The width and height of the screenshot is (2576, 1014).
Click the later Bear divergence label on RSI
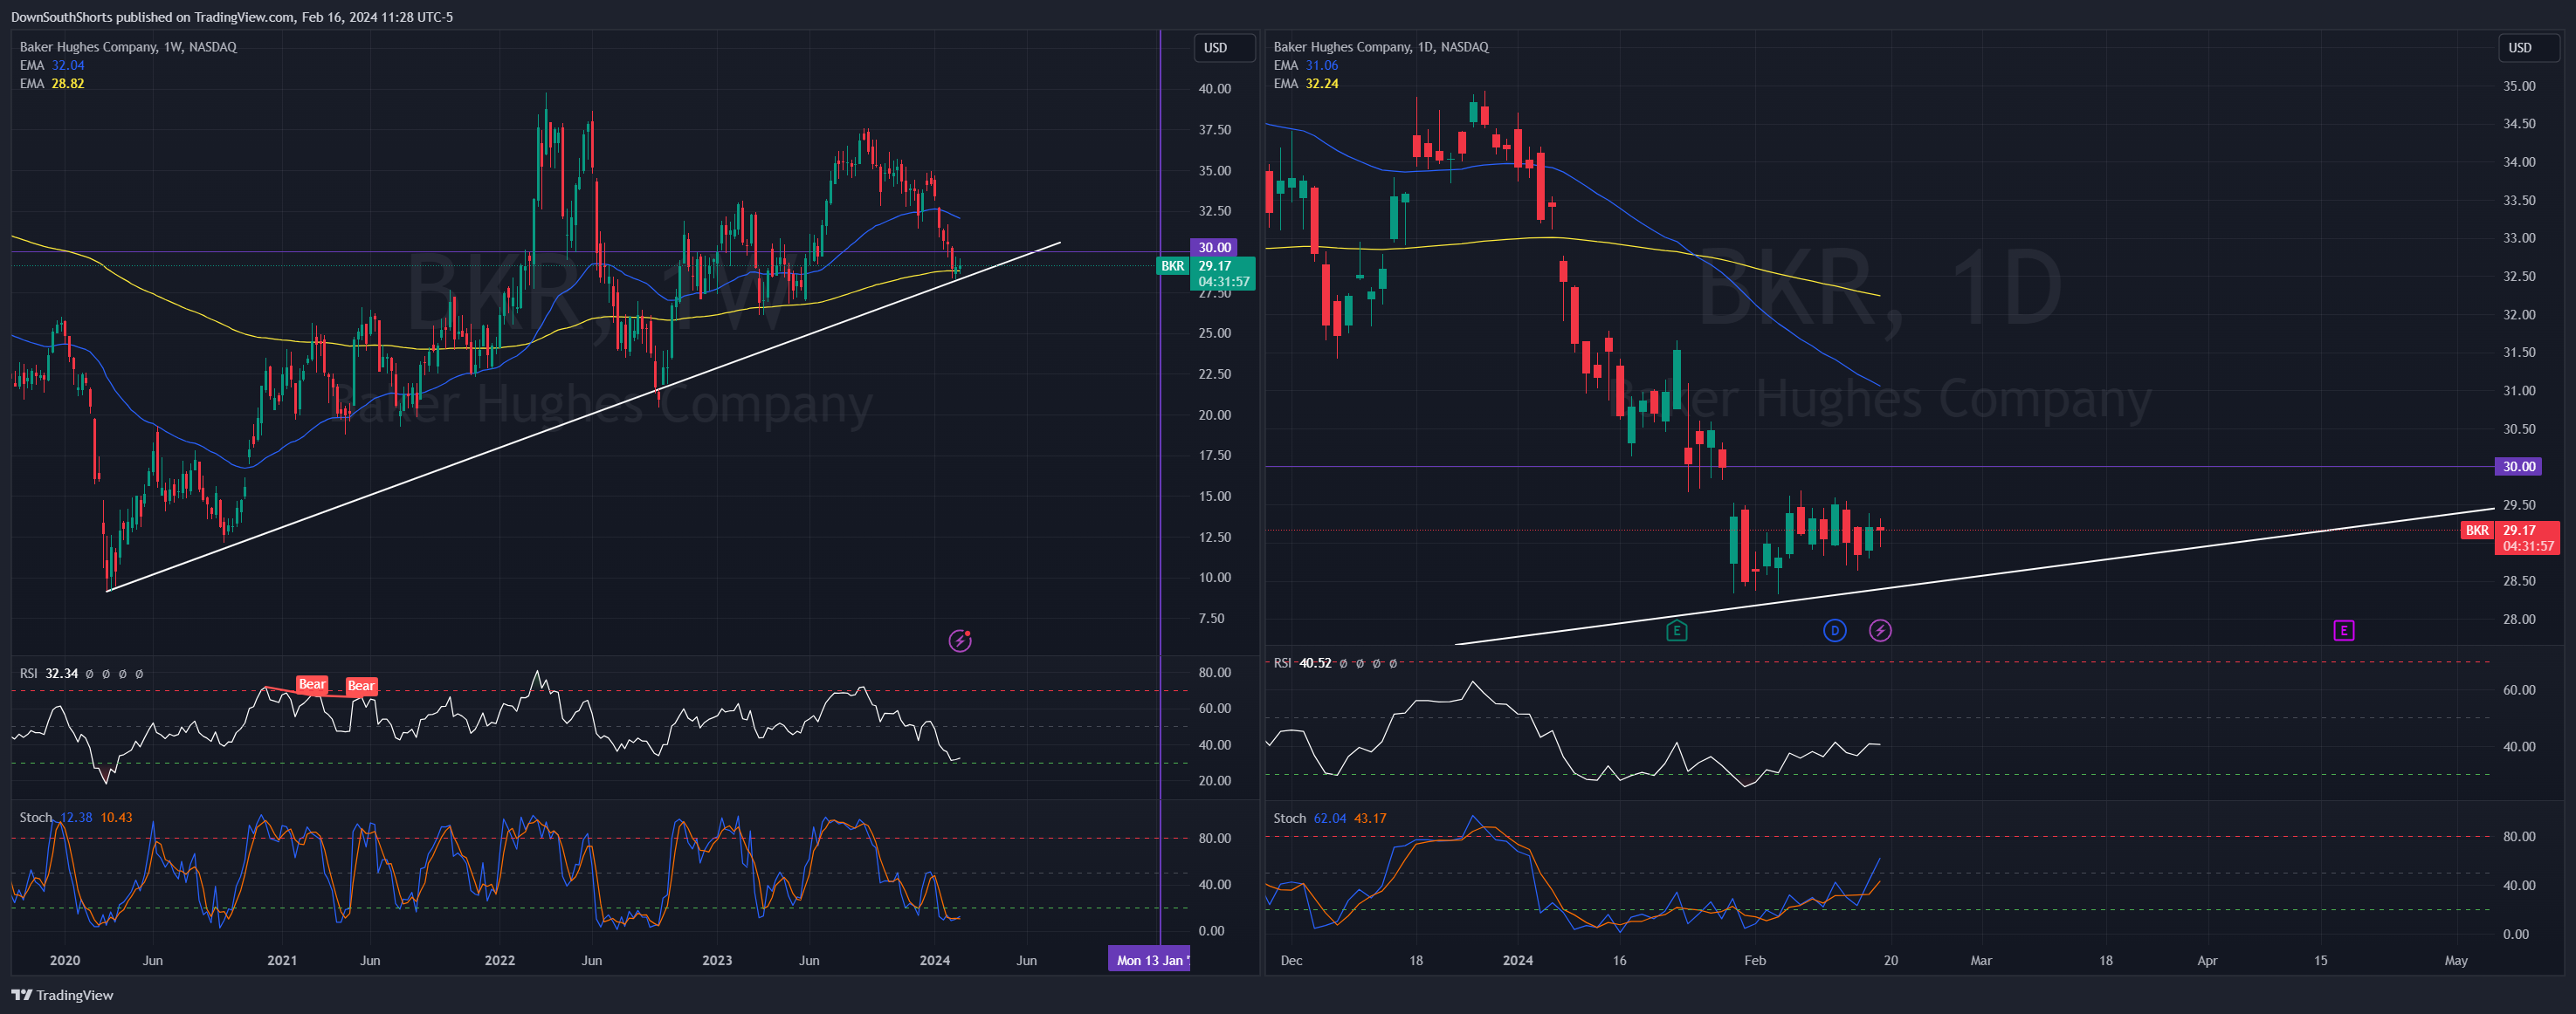(x=361, y=685)
